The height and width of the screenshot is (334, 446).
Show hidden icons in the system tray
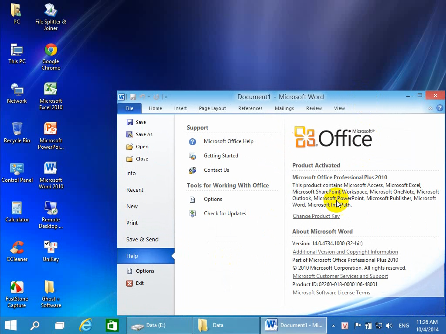[x=333, y=325]
